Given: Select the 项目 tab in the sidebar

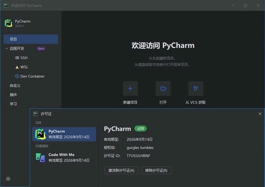Looking at the screenshot, I should click(x=31, y=39).
